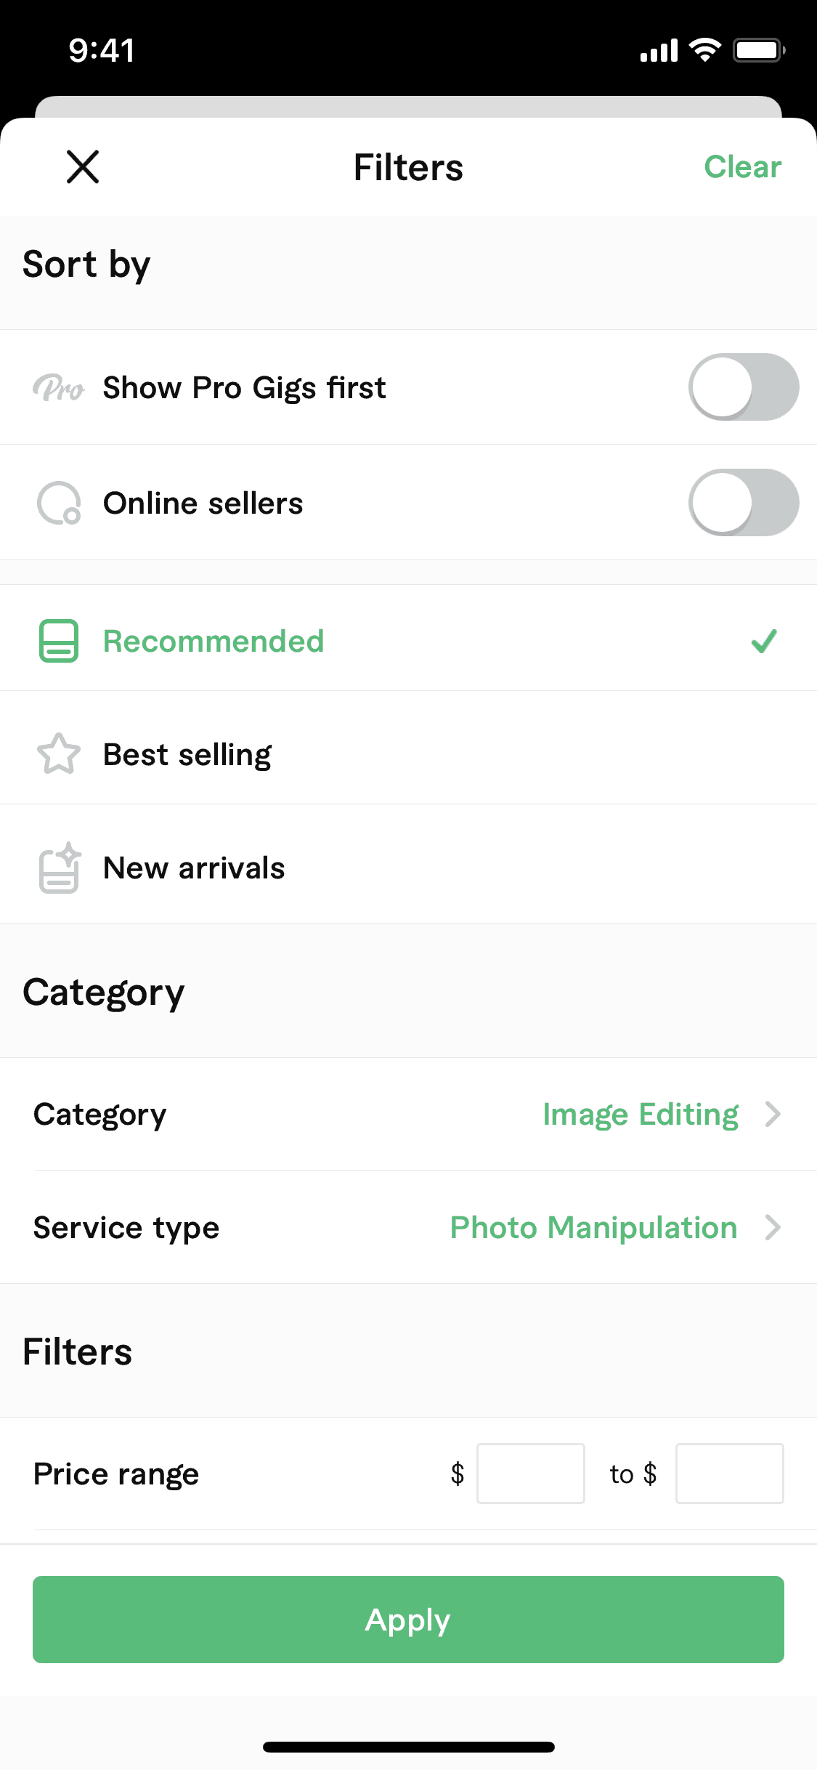The height and width of the screenshot is (1770, 817).
Task: Open the Image Editing category selector
Action: (640, 1114)
